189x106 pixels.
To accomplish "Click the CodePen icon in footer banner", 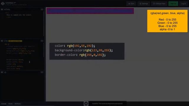I will (86, 103).
